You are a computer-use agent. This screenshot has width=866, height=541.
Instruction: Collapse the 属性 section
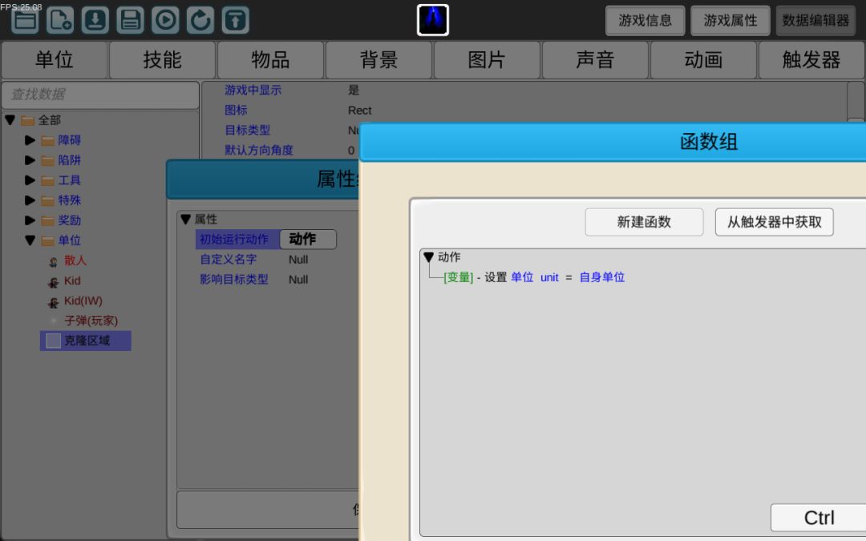pyautogui.click(x=185, y=219)
